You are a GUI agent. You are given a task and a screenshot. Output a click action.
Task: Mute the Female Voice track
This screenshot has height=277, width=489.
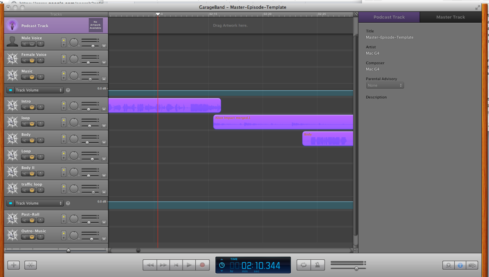coord(25,60)
